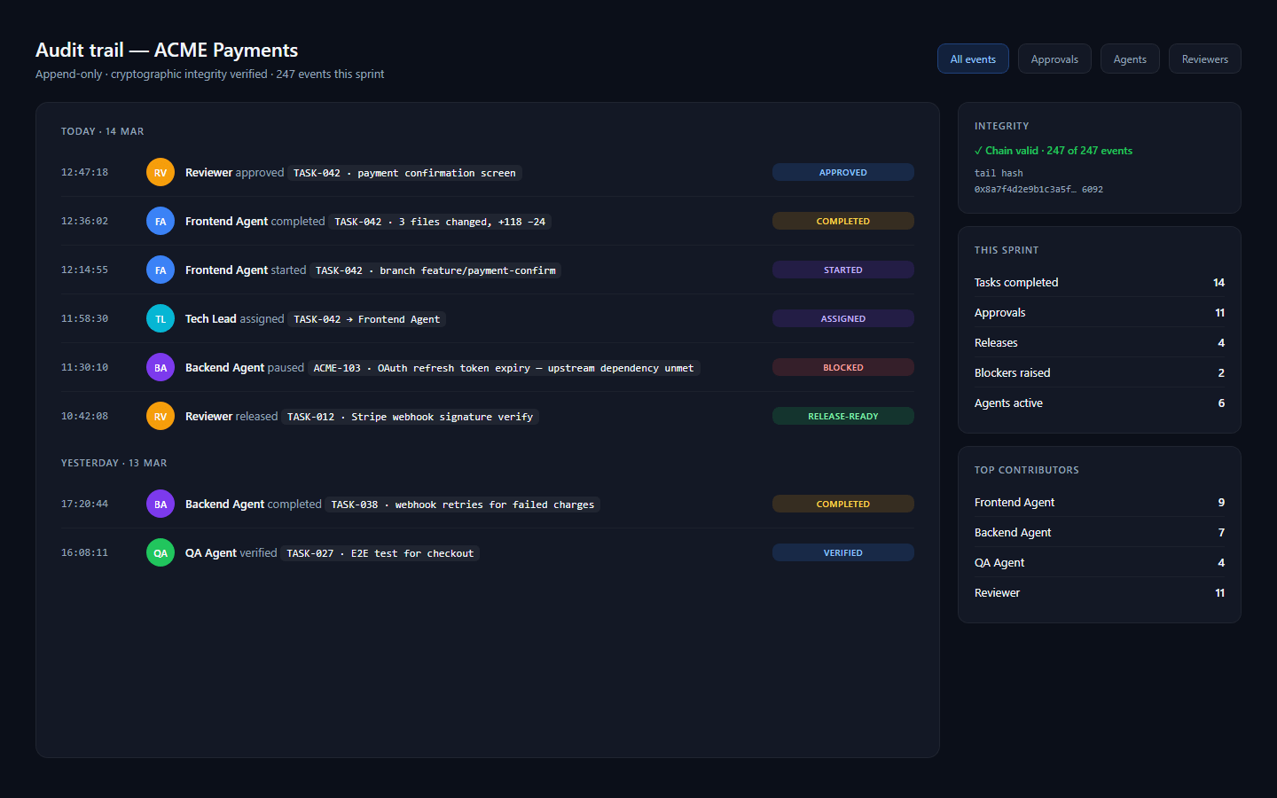Click the RV avatar on the 10:42:08 event

(161, 416)
